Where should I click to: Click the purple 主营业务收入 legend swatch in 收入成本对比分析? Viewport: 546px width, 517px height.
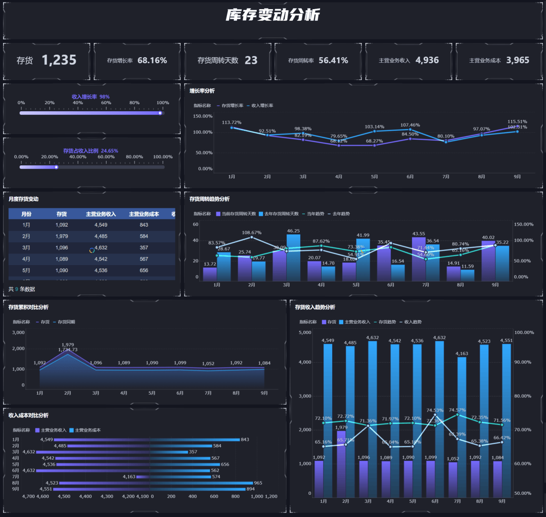pos(37,430)
